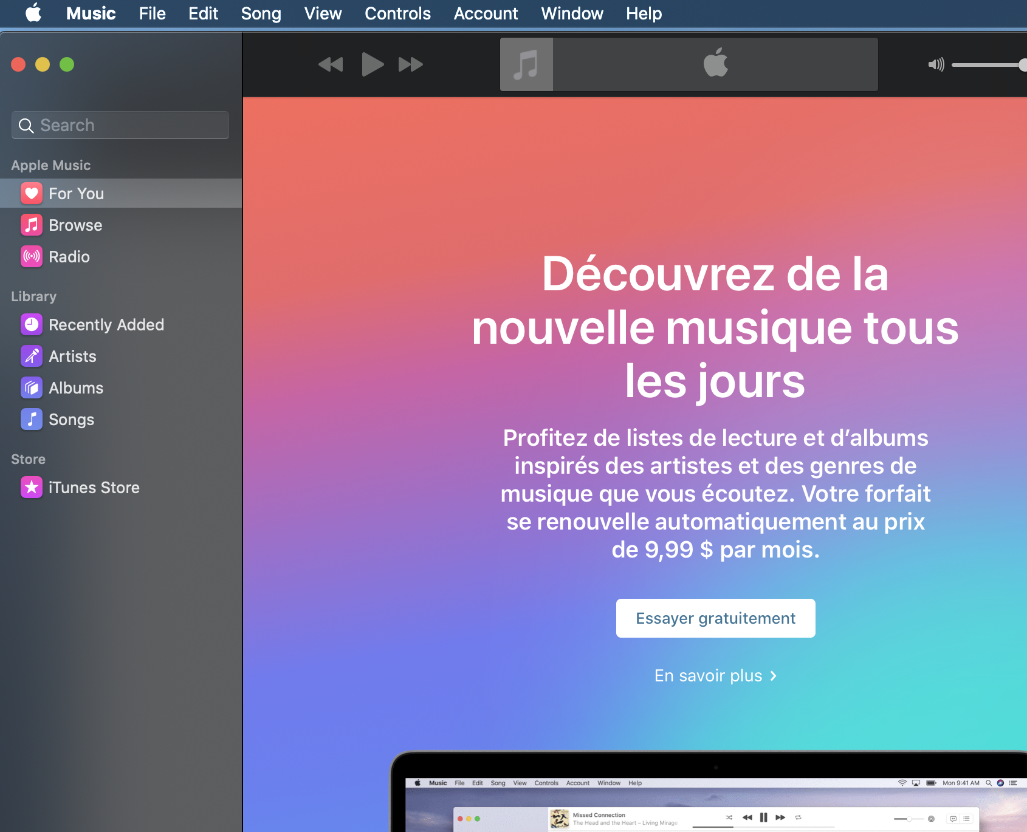View Songs in the library
This screenshot has width=1027, height=832.
tap(122, 419)
